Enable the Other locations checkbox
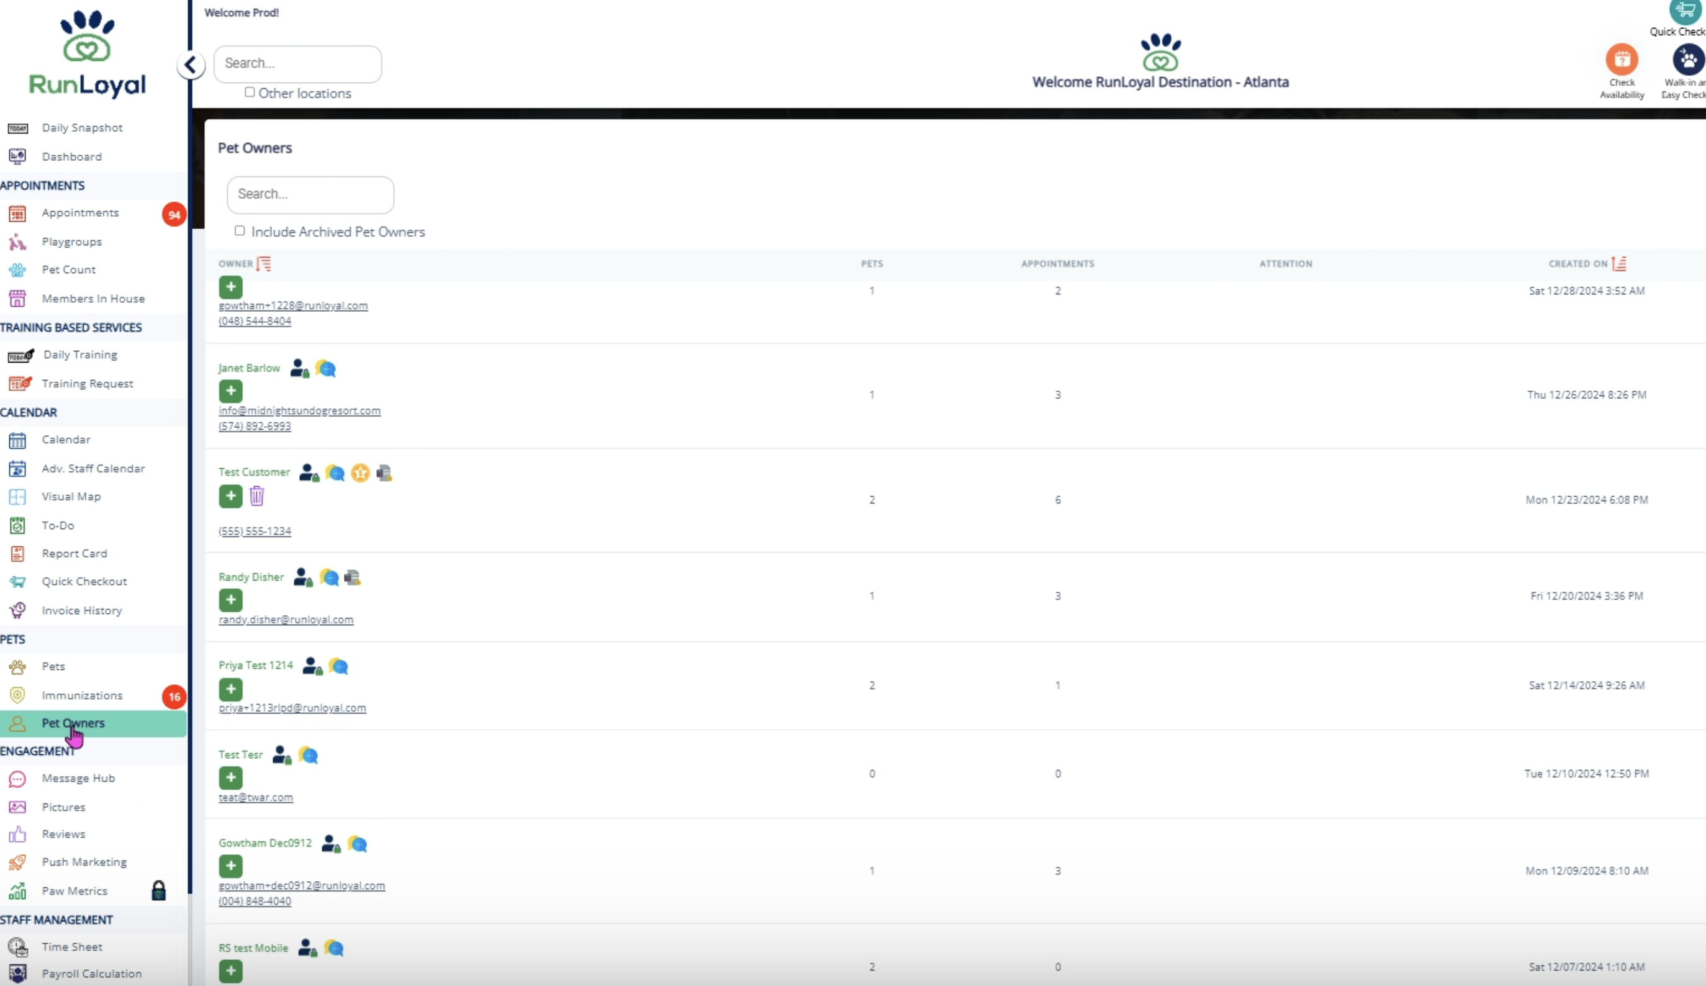The width and height of the screenshot is (1706, 986). (250, 92)
